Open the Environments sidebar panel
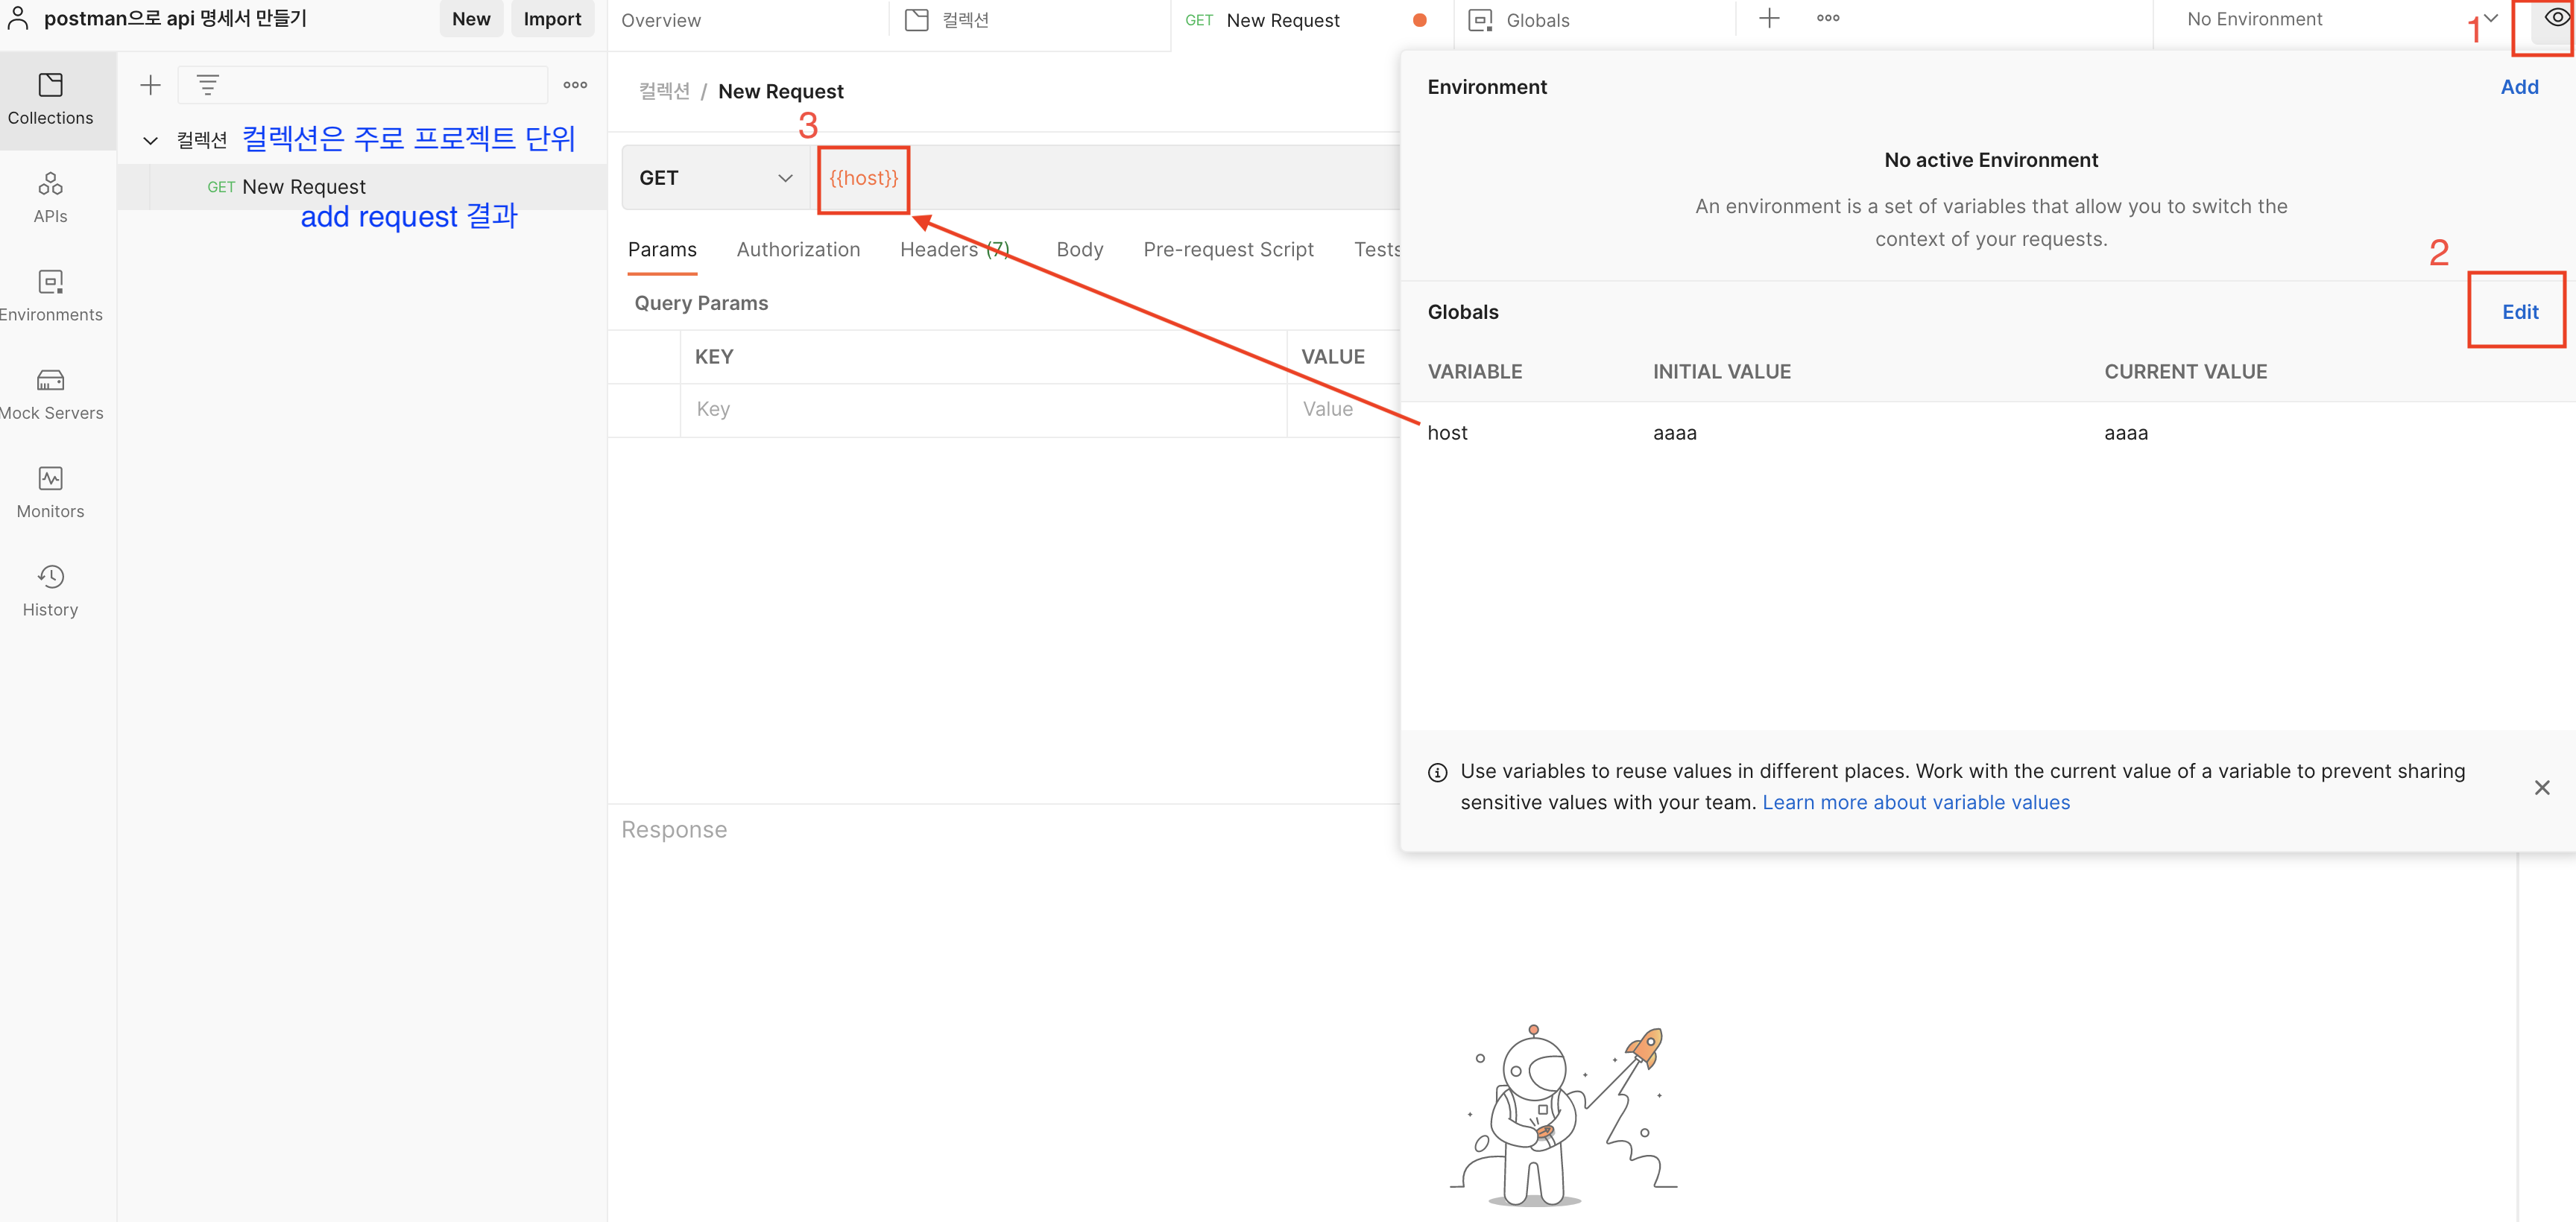2576x1222 pixels. tap(50, 296)
